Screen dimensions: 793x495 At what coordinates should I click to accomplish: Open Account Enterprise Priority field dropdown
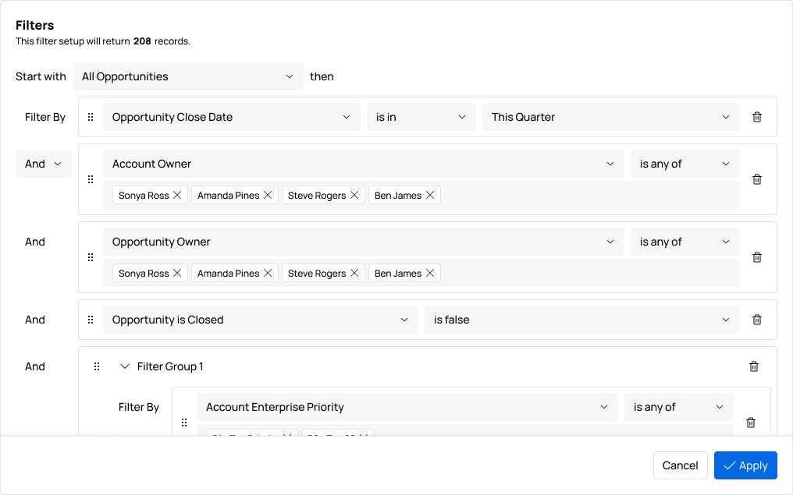[x=407, y=407]
